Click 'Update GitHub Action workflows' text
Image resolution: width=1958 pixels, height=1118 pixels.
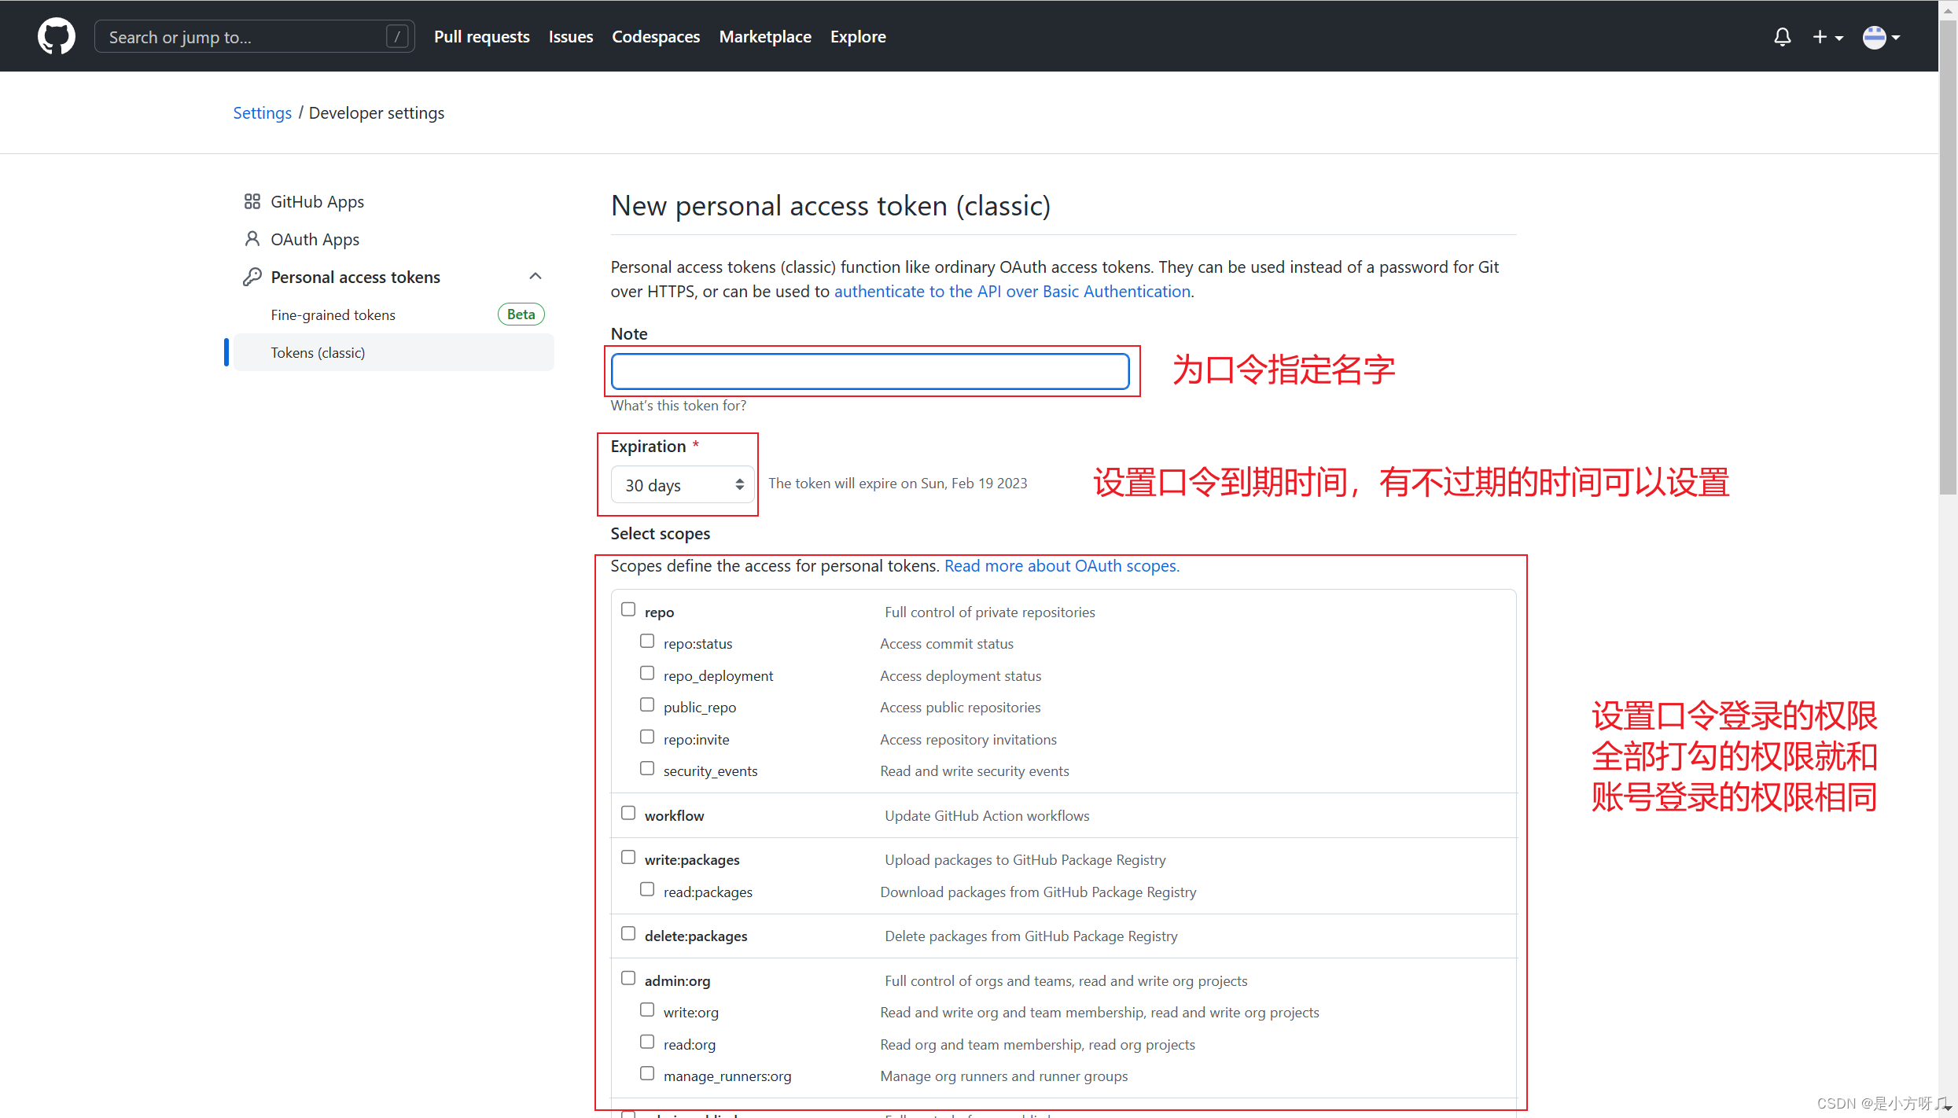[987, 815]
